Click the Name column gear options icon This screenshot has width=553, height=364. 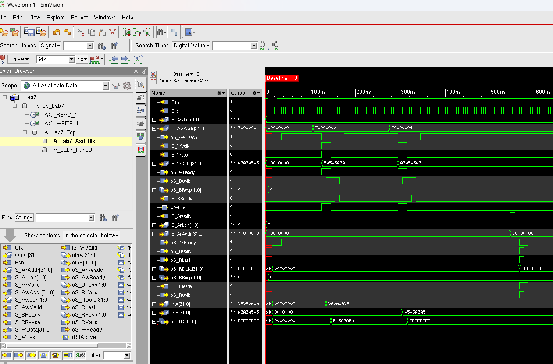click(221, 93)
